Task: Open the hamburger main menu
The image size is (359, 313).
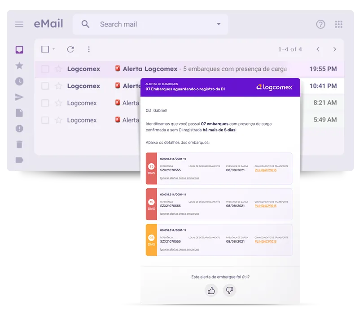Action: pyautogui.click(x=19, y=24)
